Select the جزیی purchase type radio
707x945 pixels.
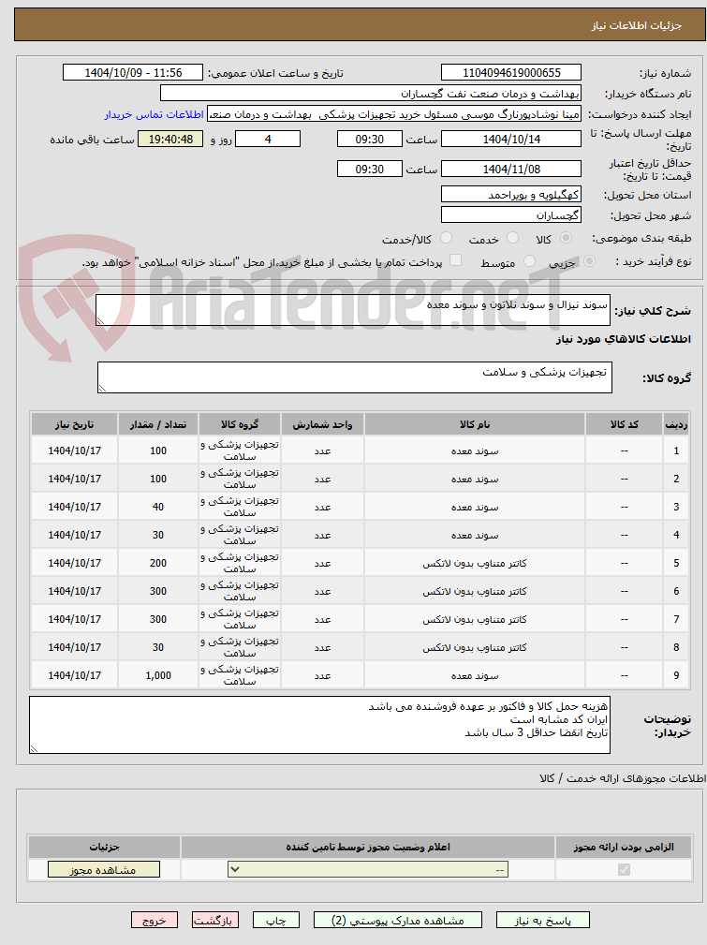589,261
